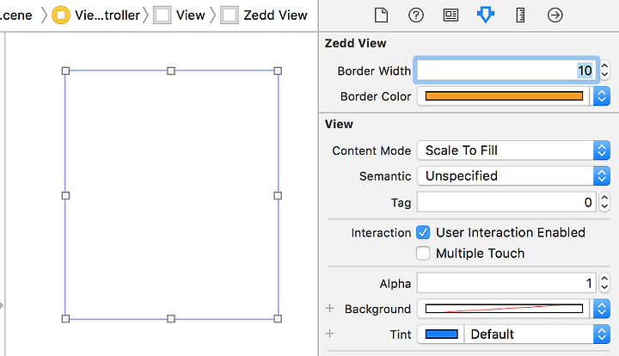Expand the Semantic Unspecified dropdown

point(513,175)
